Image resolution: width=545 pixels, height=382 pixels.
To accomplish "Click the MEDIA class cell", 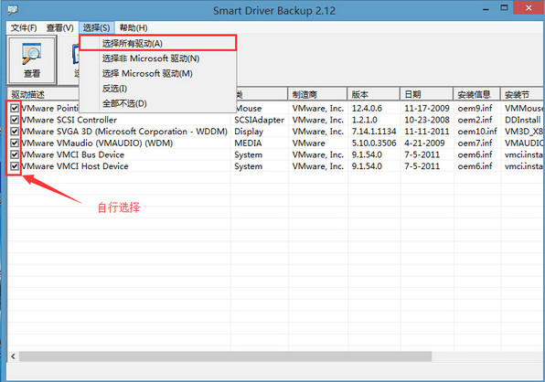I will (248, 143).
